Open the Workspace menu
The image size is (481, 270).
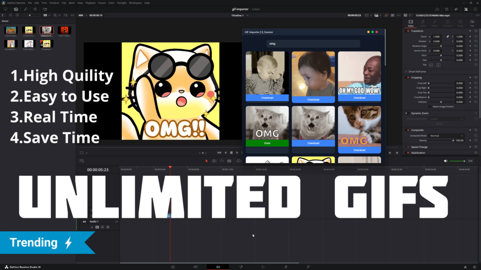135,3
